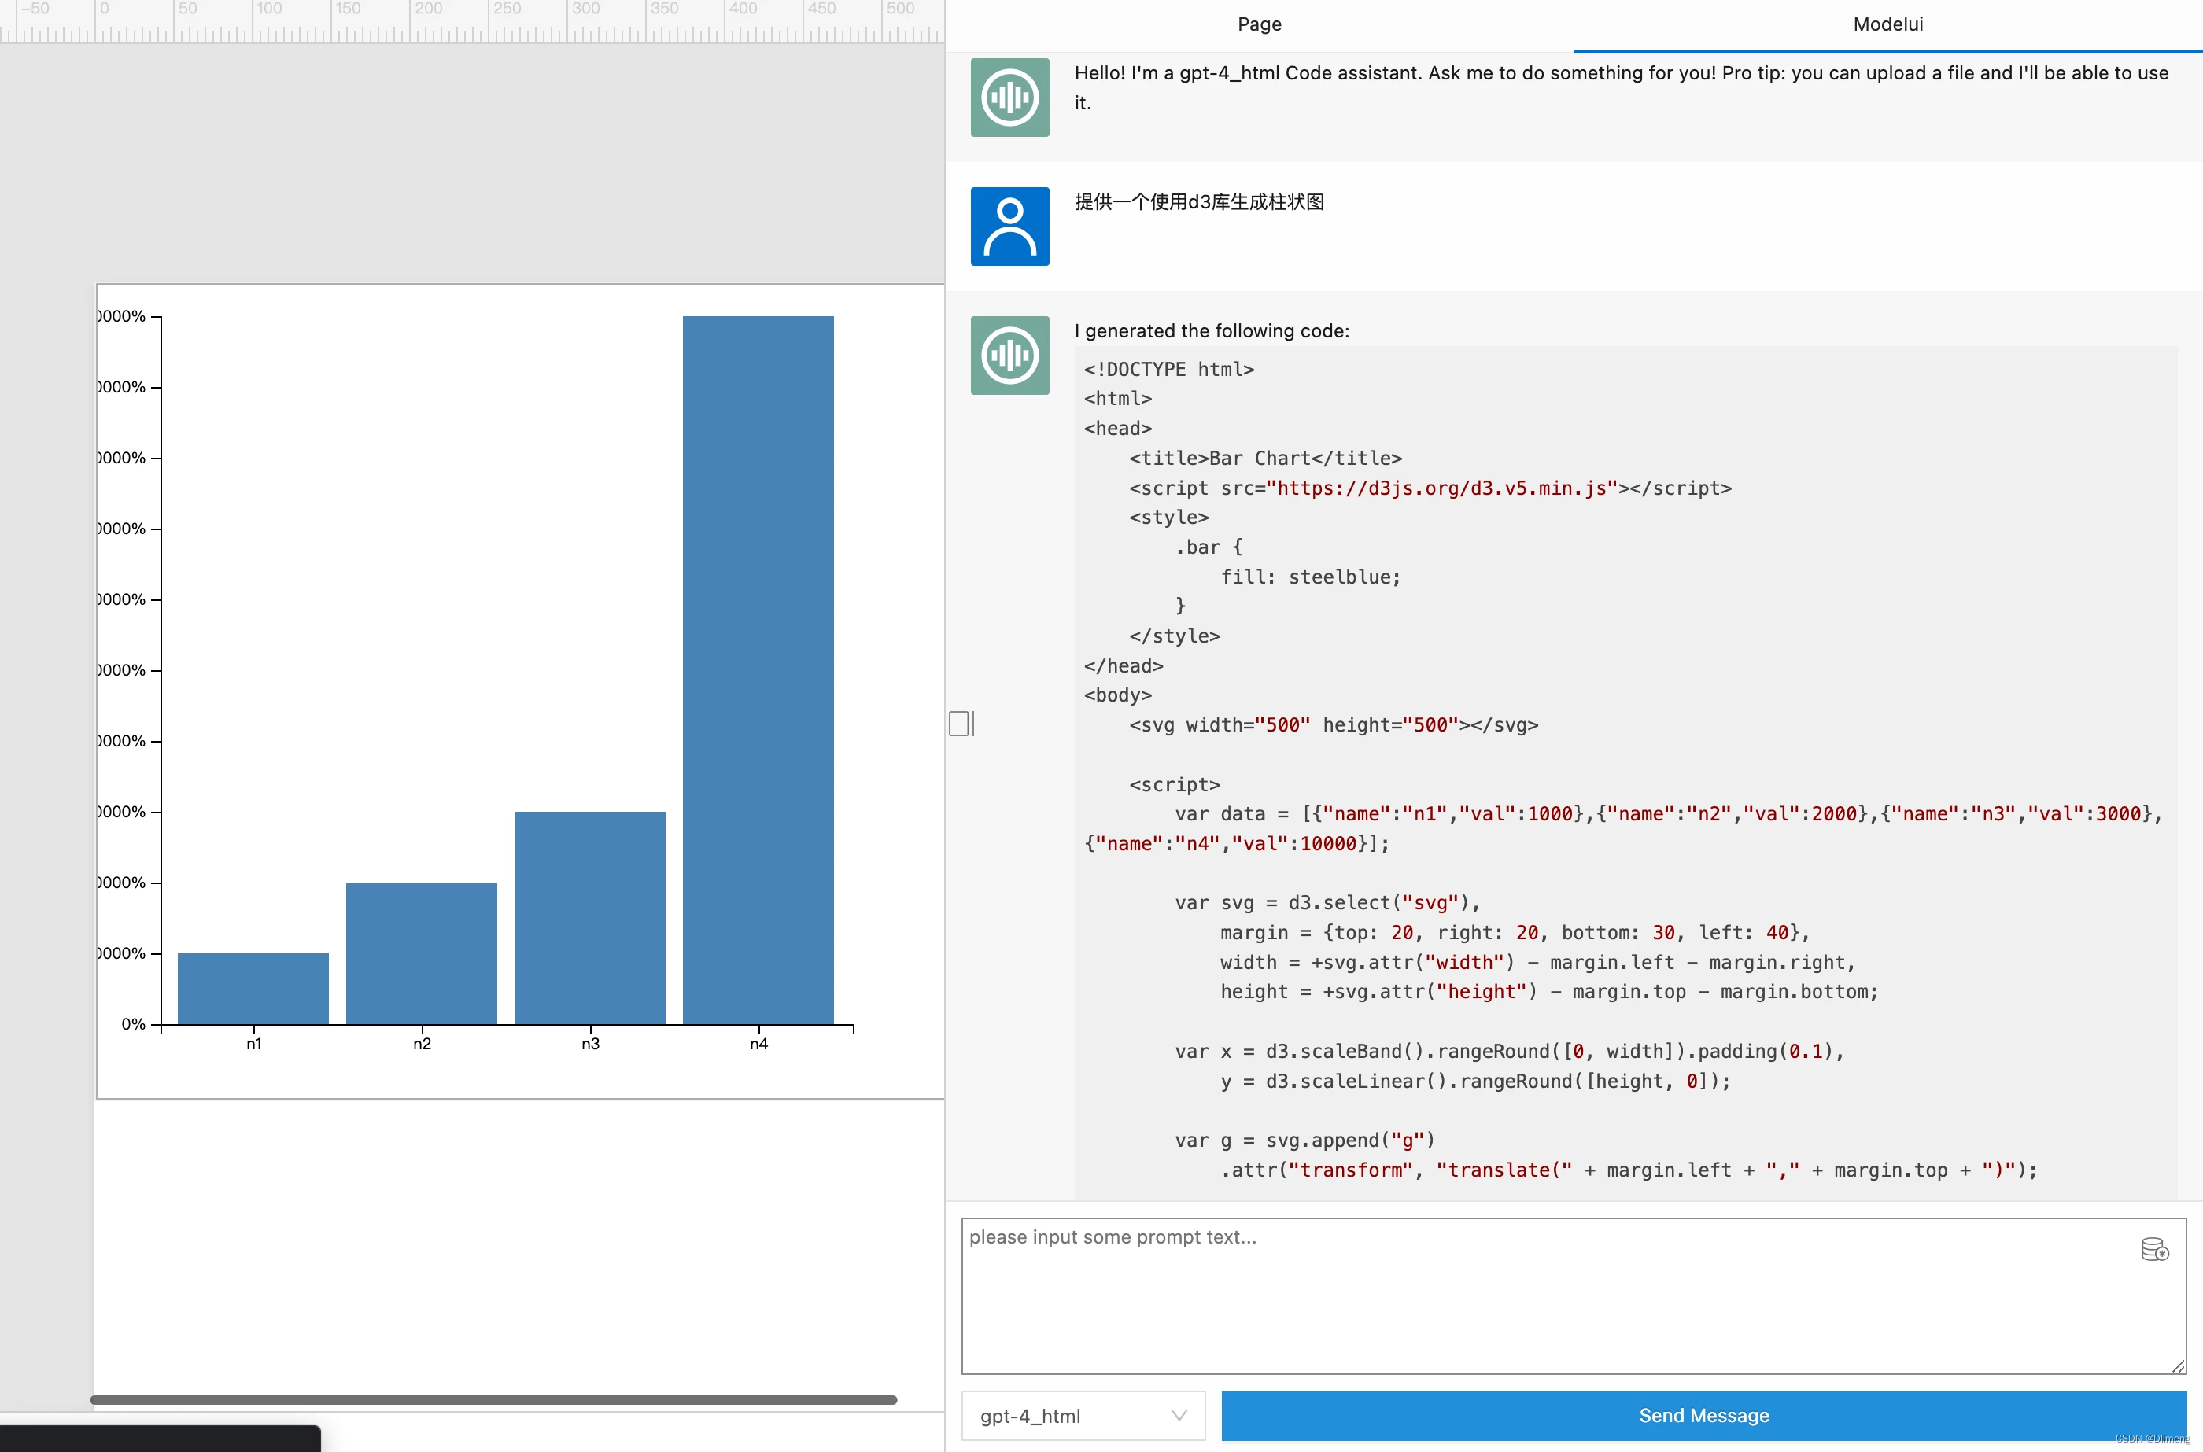Click the n2 bar in the chart
2203x1452 pixels.
click(x=422, y=952)
